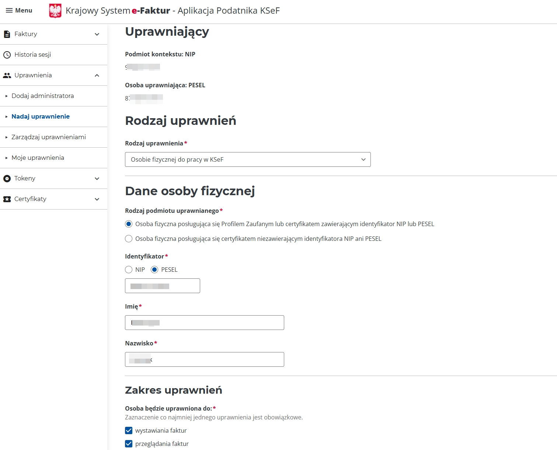This screenshot has height=450, width=557.
Task: Click the Historia sesji clock icon
Action: [7, 55]
